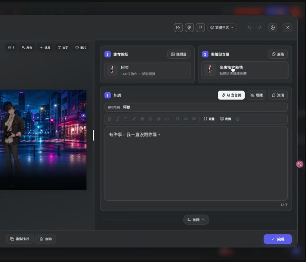Click the lightning bolt effect icon
The image size is (306, 262).
tap(142, 119)
